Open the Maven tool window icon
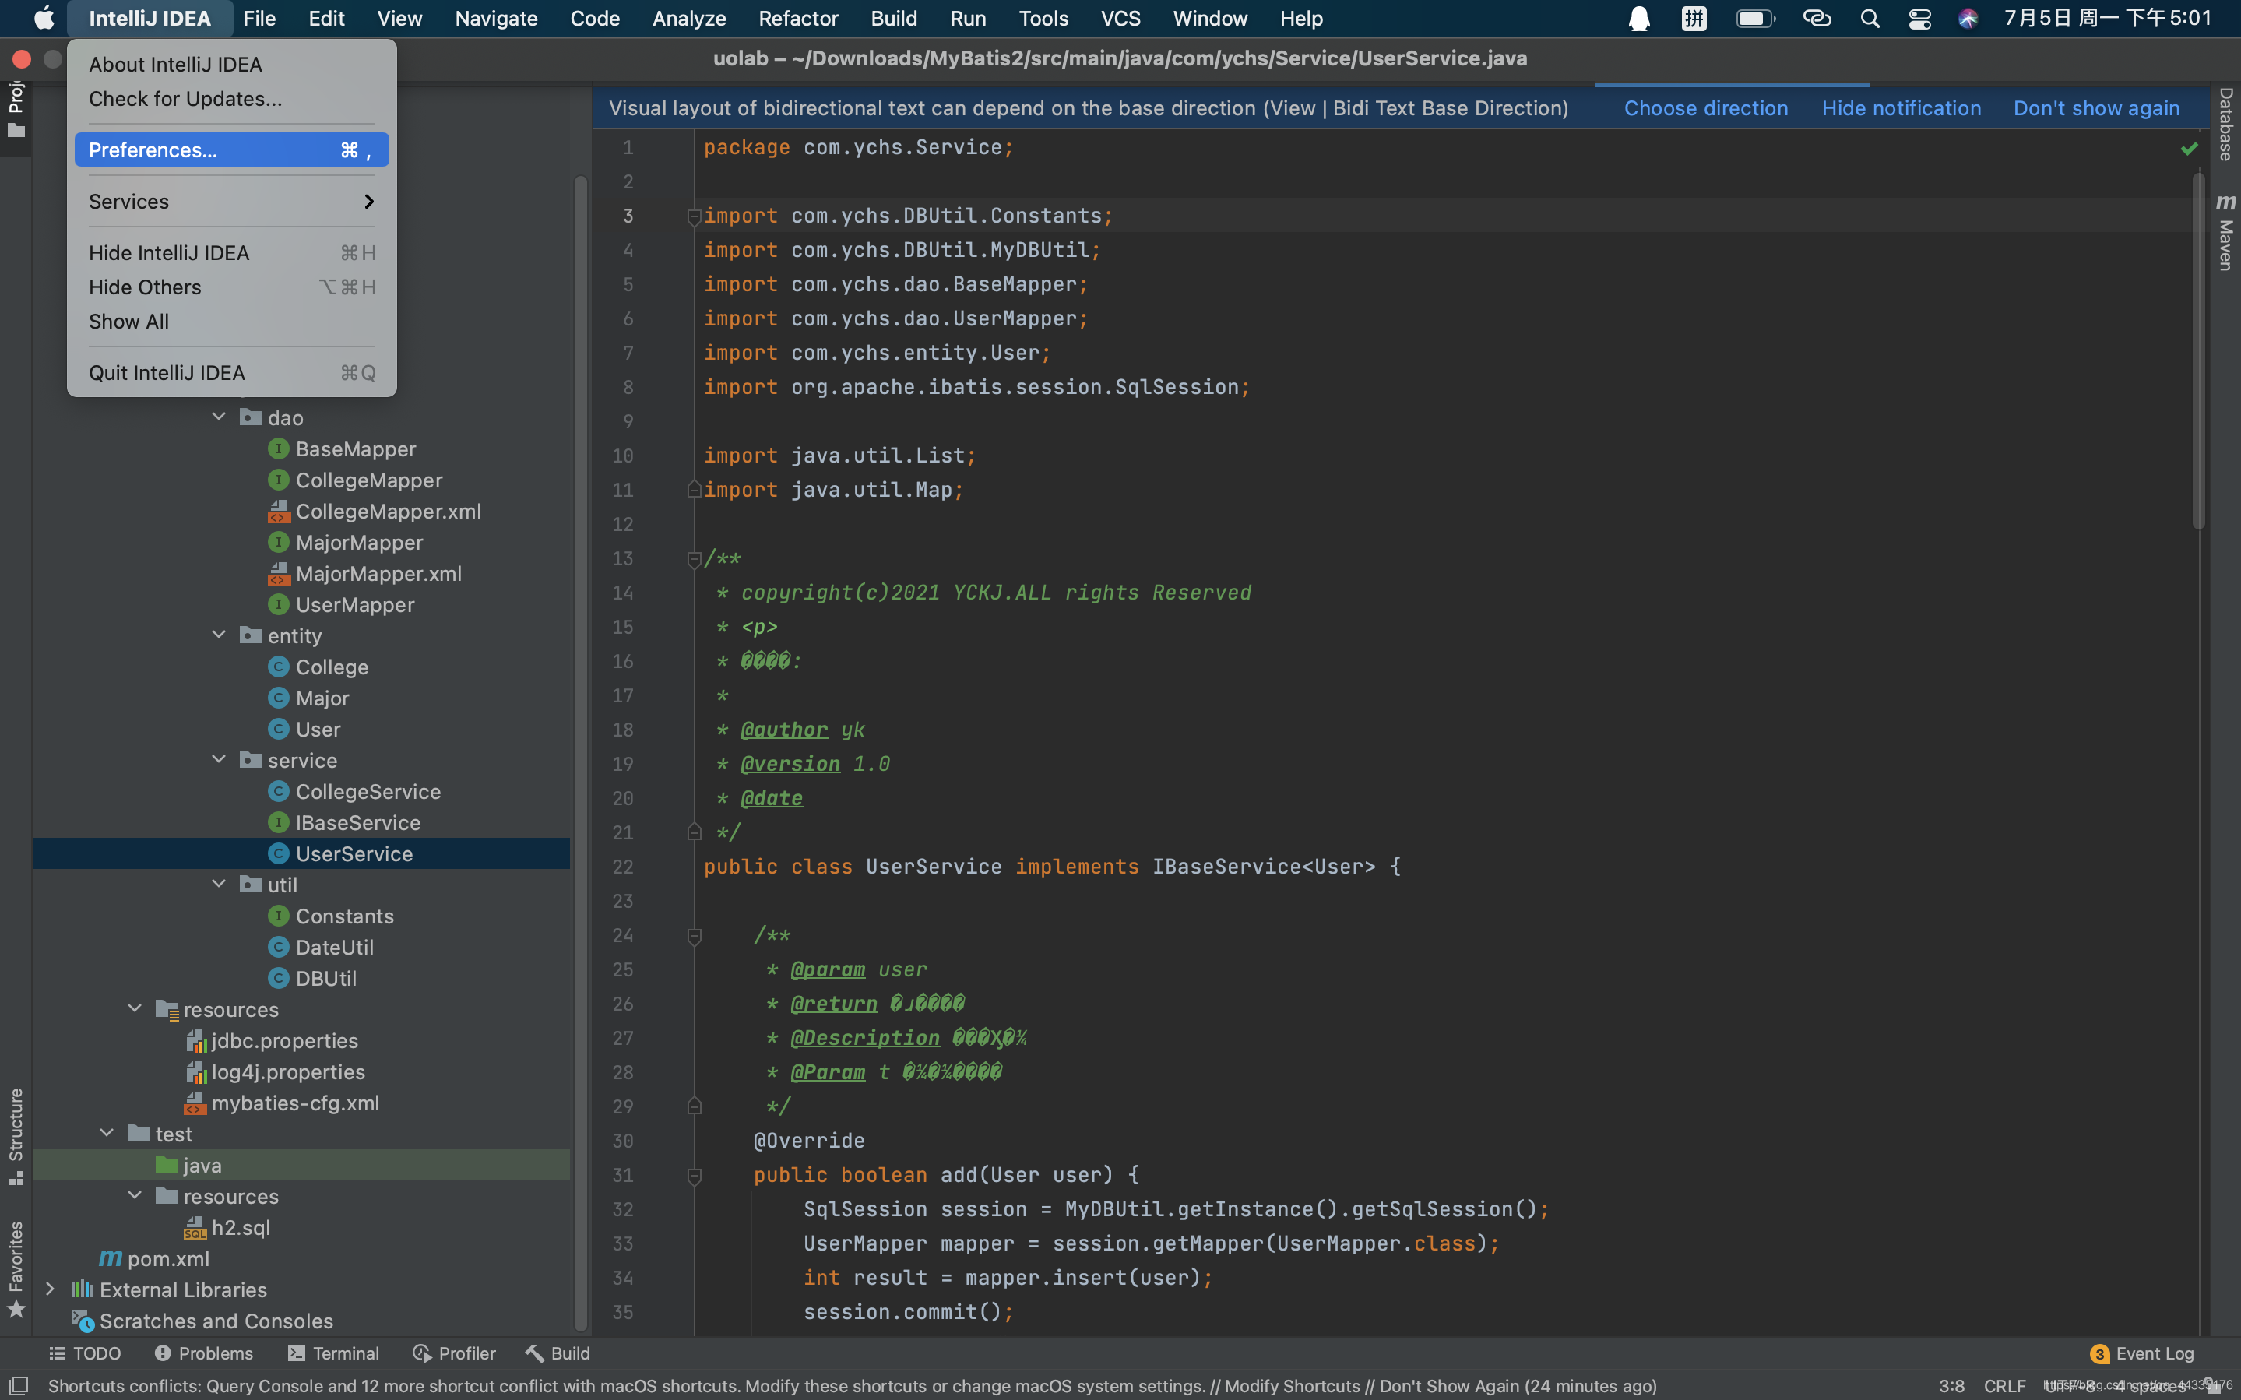The width and height of the screenshot is (2241, 1400). click(x=2225, y=231)
